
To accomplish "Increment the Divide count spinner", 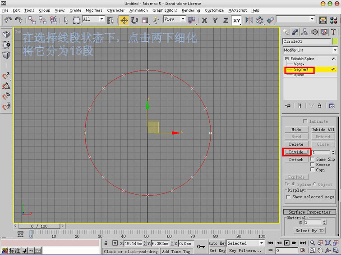I will coord(333,151).
